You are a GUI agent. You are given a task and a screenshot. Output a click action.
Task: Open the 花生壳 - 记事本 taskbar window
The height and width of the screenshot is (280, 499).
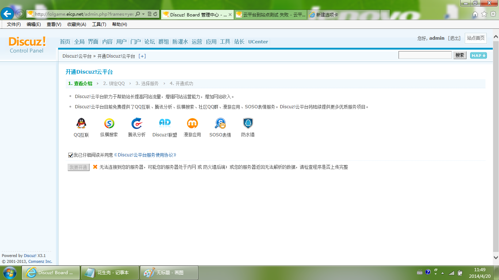110,273
